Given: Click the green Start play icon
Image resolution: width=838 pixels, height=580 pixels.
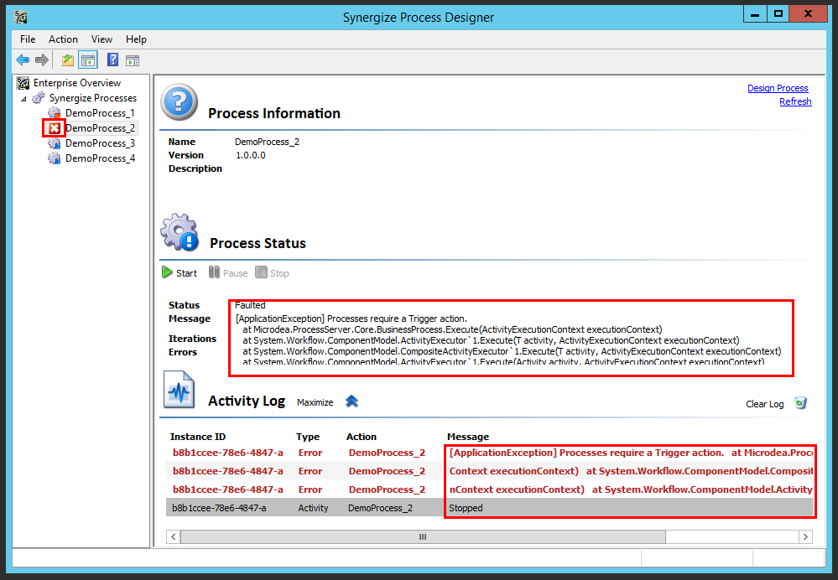Looking at the screenshot, I should tap(167, 272).
